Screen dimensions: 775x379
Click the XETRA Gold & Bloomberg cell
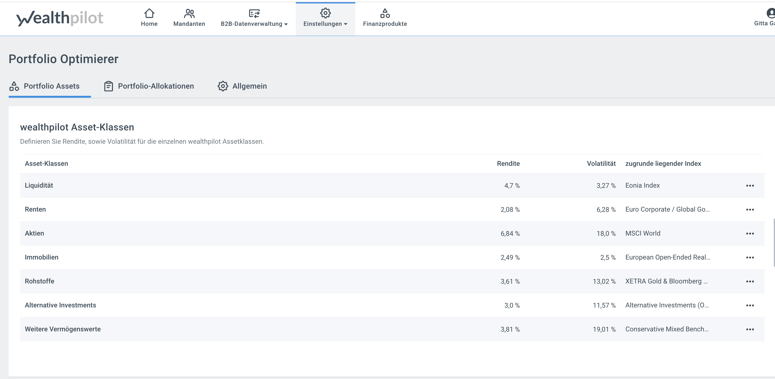click(666, 281)
